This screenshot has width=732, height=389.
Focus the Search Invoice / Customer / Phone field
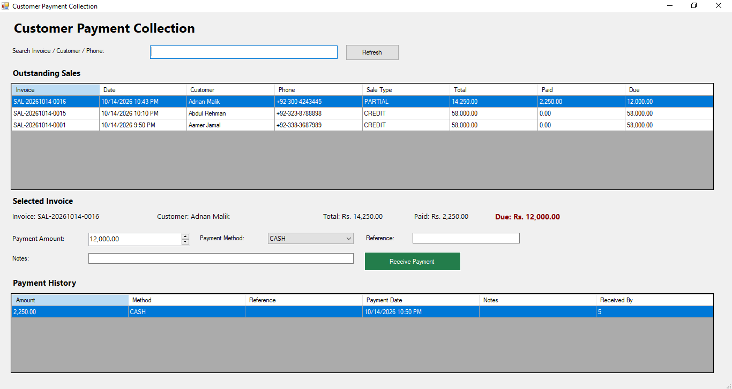click(x=244, y=52)
